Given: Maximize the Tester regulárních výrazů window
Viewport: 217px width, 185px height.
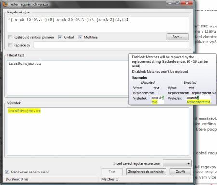Looking at the screenshot, I should [177, 3].
